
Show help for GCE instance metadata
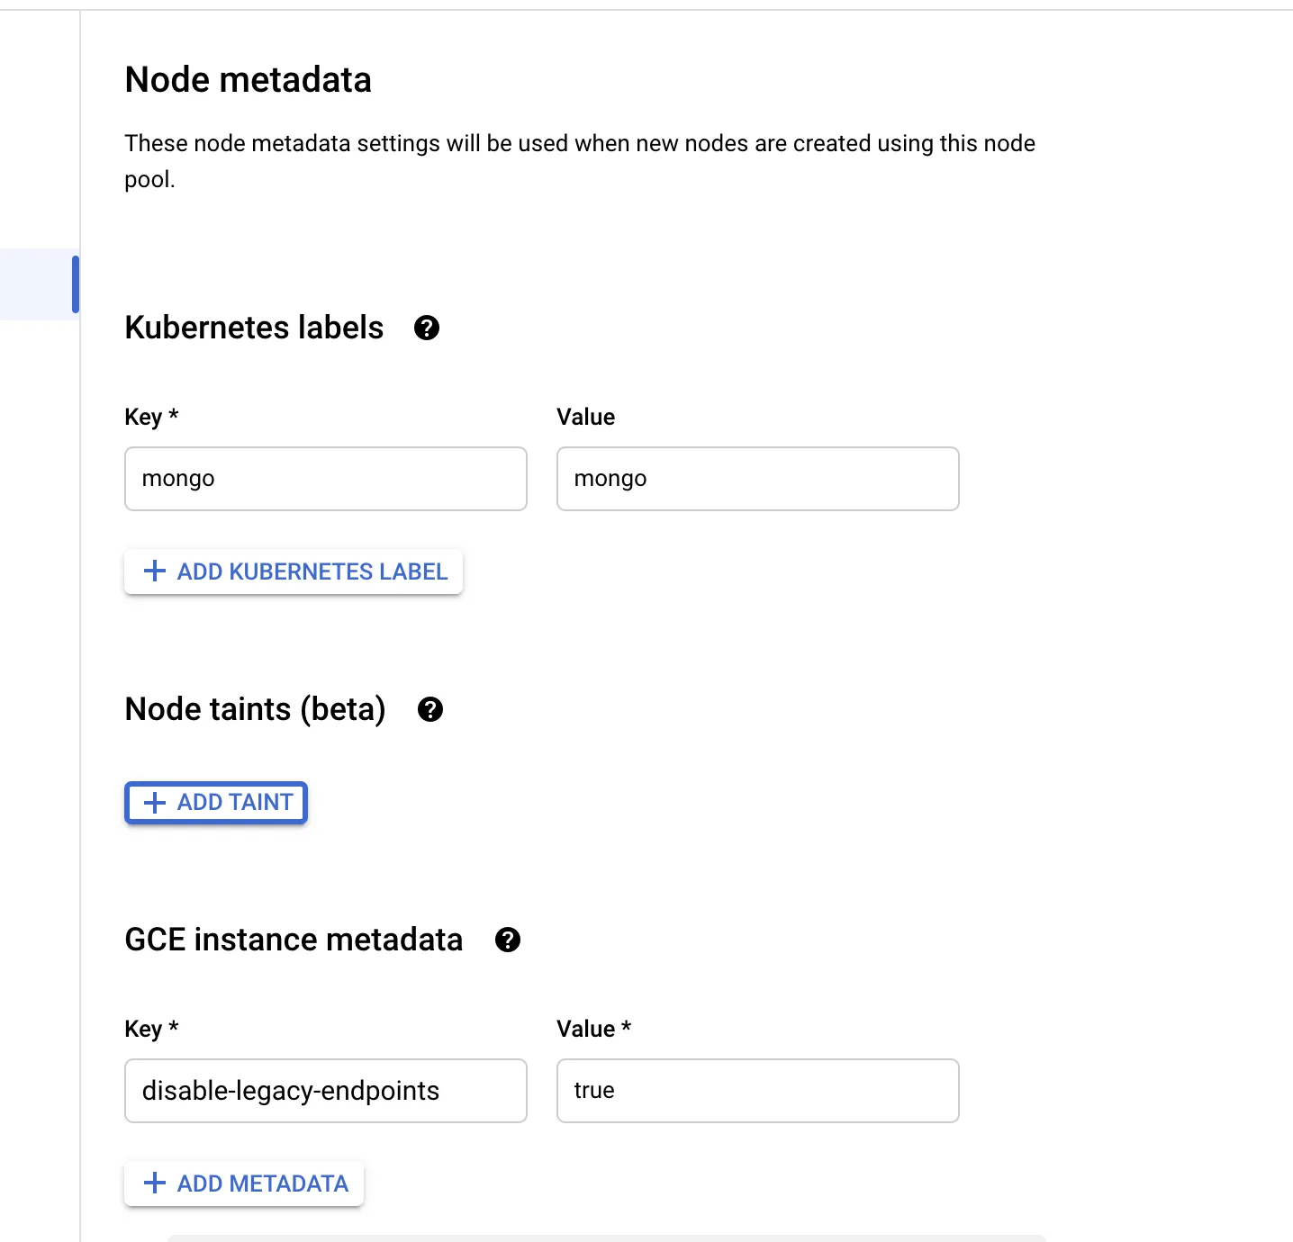click(x=508, y=940)
